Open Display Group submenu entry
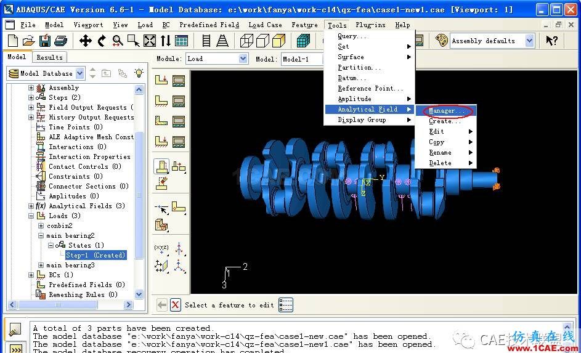Screen dimensions: 581x353 pos(369,120)
